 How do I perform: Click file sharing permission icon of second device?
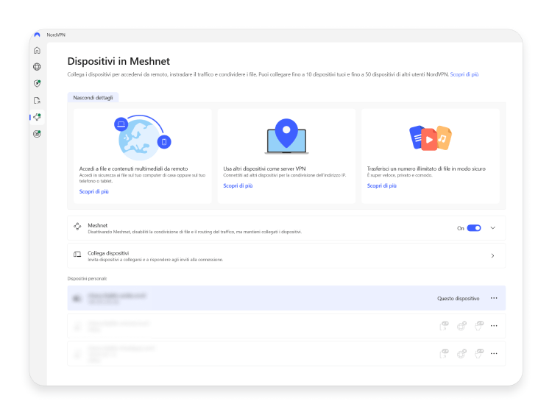(x=444, y=325)
